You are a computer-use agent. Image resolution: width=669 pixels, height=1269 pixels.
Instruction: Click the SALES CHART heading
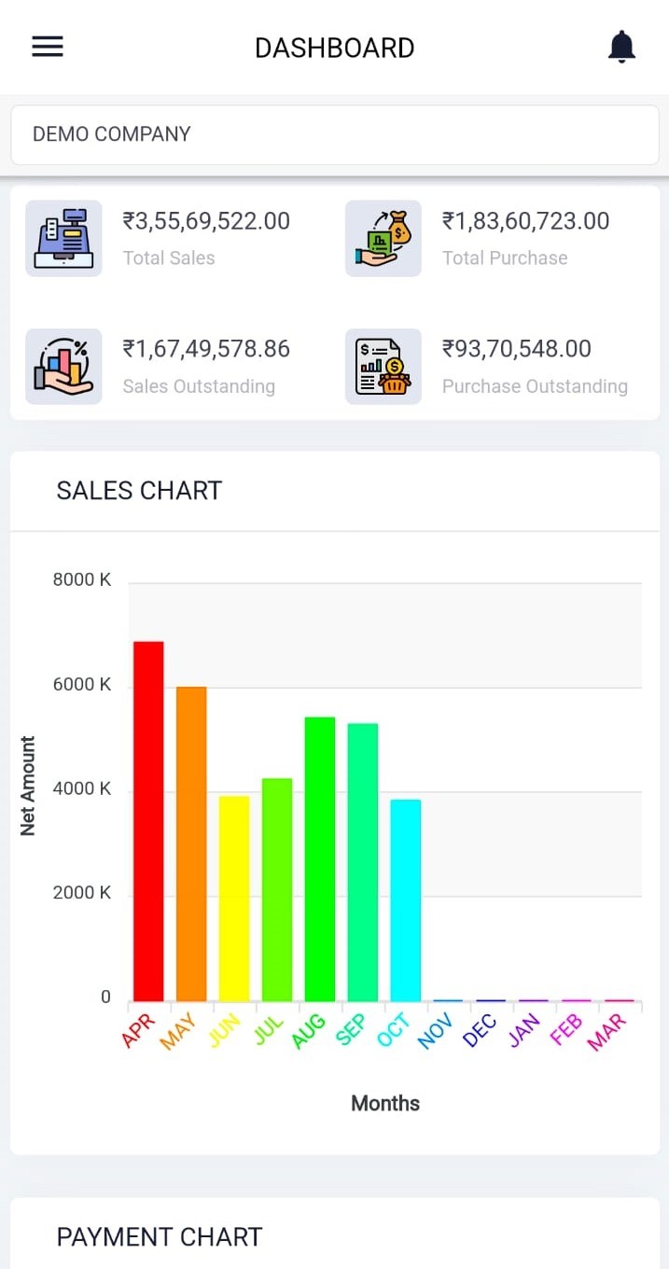(139, 491)
